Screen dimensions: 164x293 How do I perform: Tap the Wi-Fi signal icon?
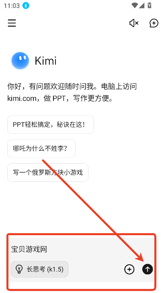point(134,5)
